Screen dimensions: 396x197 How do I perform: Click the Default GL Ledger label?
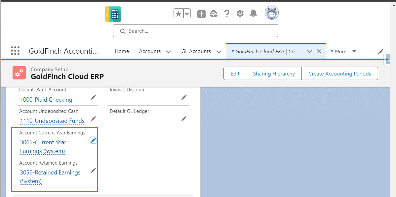pos(129,111)
